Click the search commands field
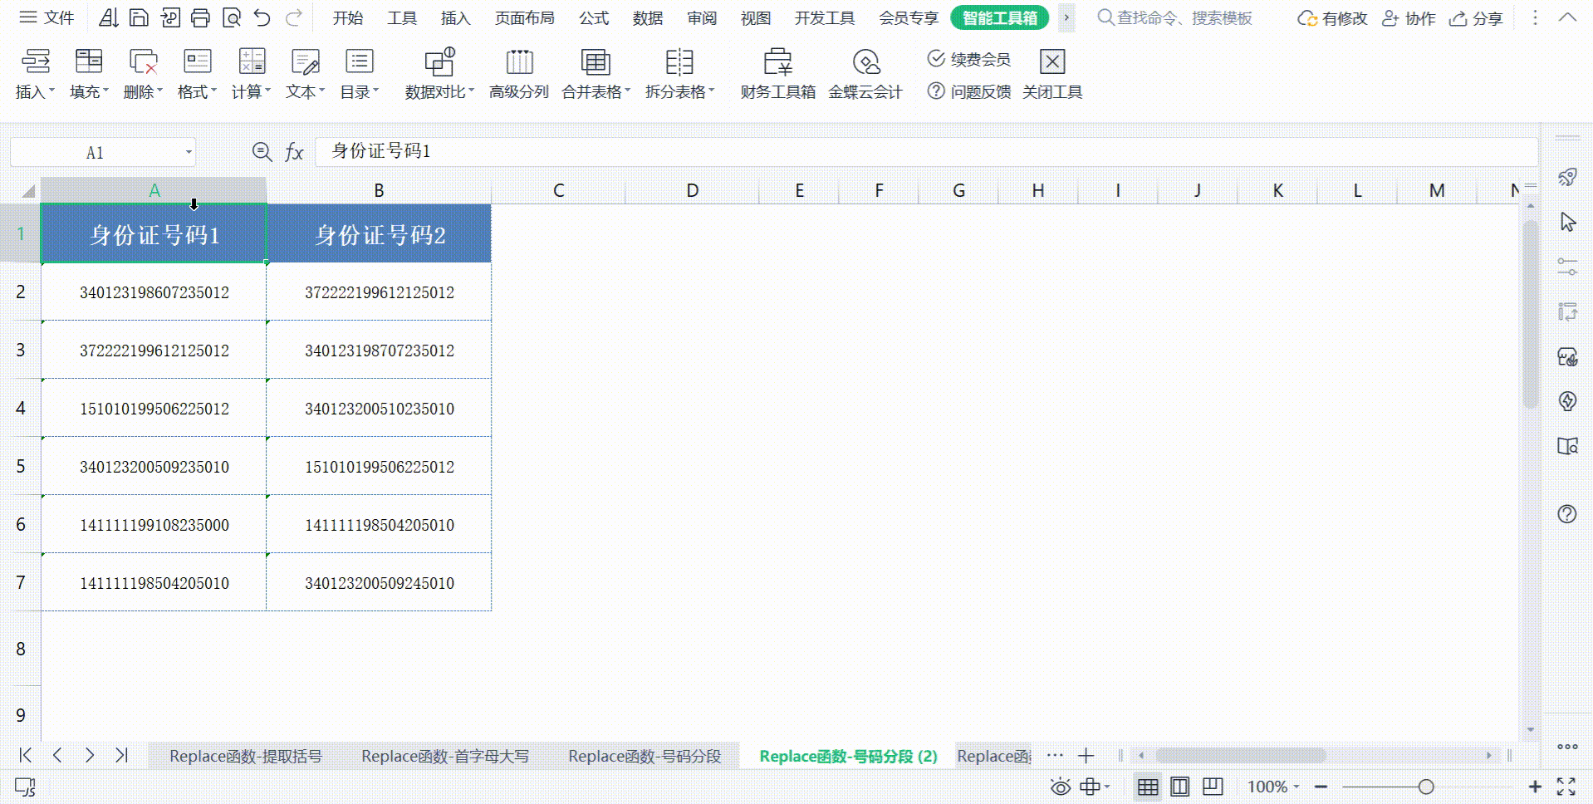Image resolution: width=1593 pixels, height=804 pixels. pyautogui.click(x=1175, y=17)
